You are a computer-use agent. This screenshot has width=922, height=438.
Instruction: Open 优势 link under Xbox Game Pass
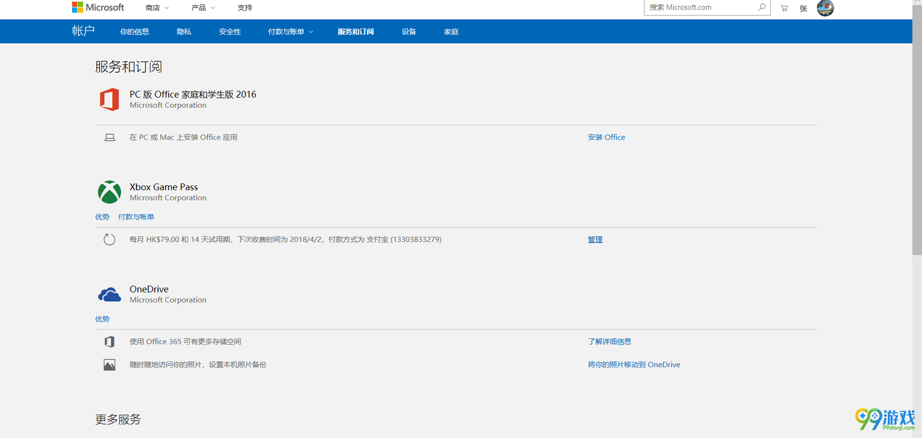(102, 217)
